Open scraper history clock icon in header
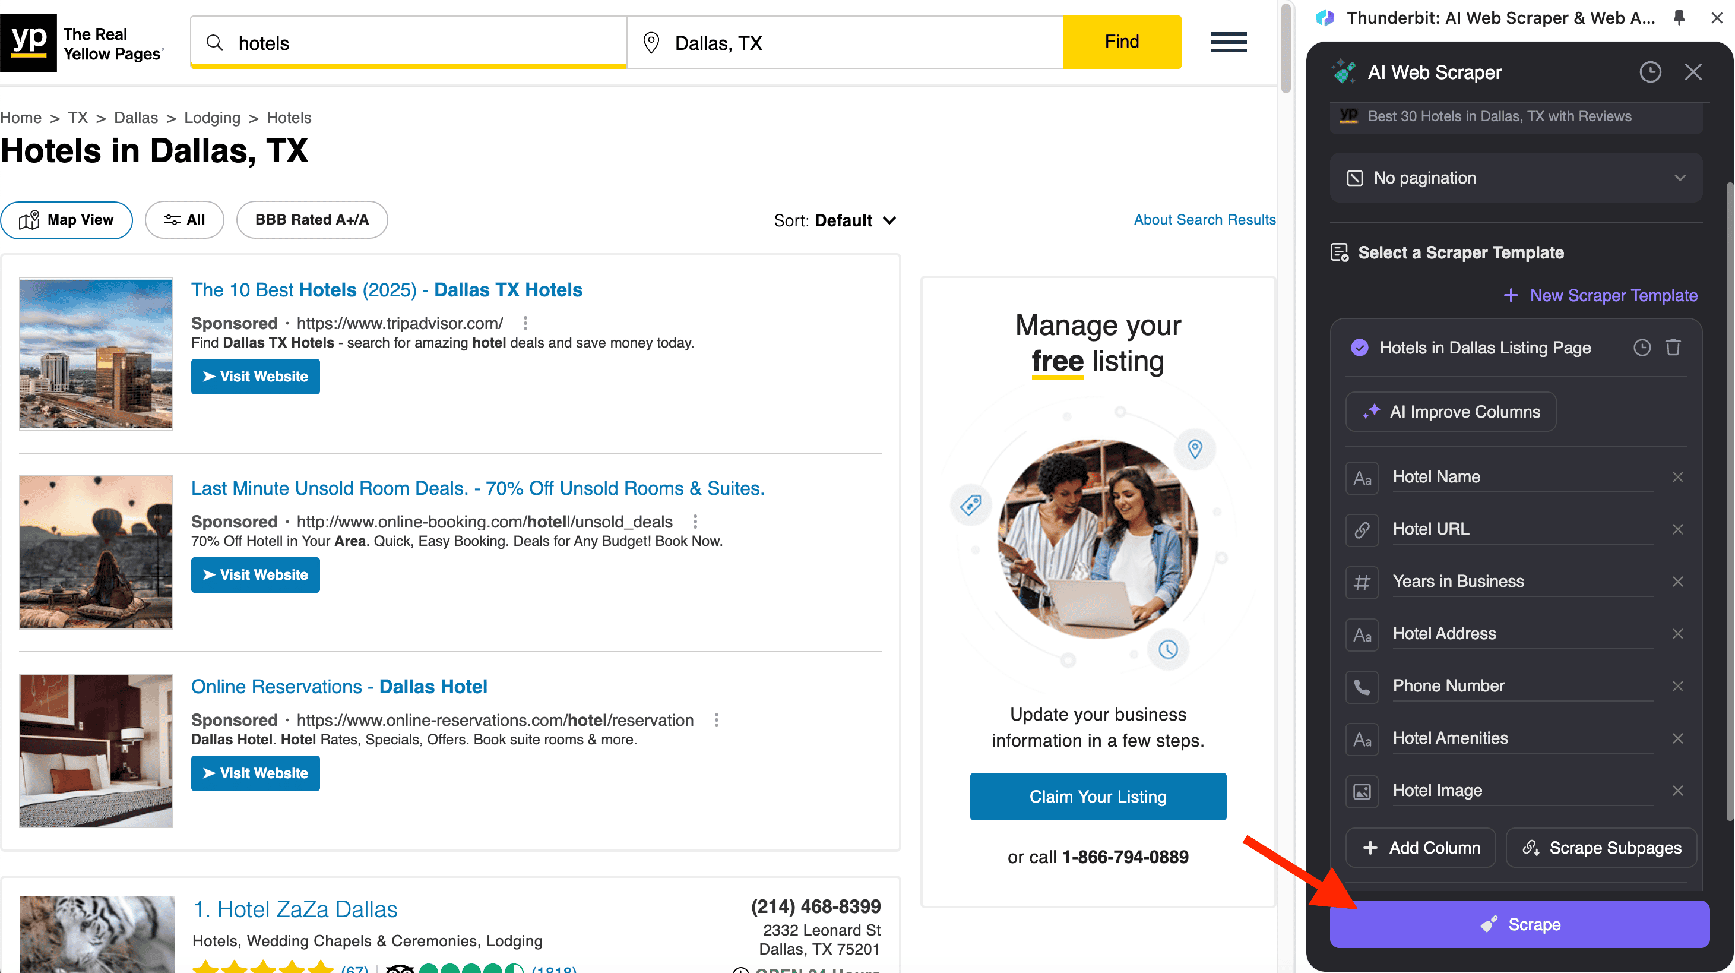 (1649, 72)
